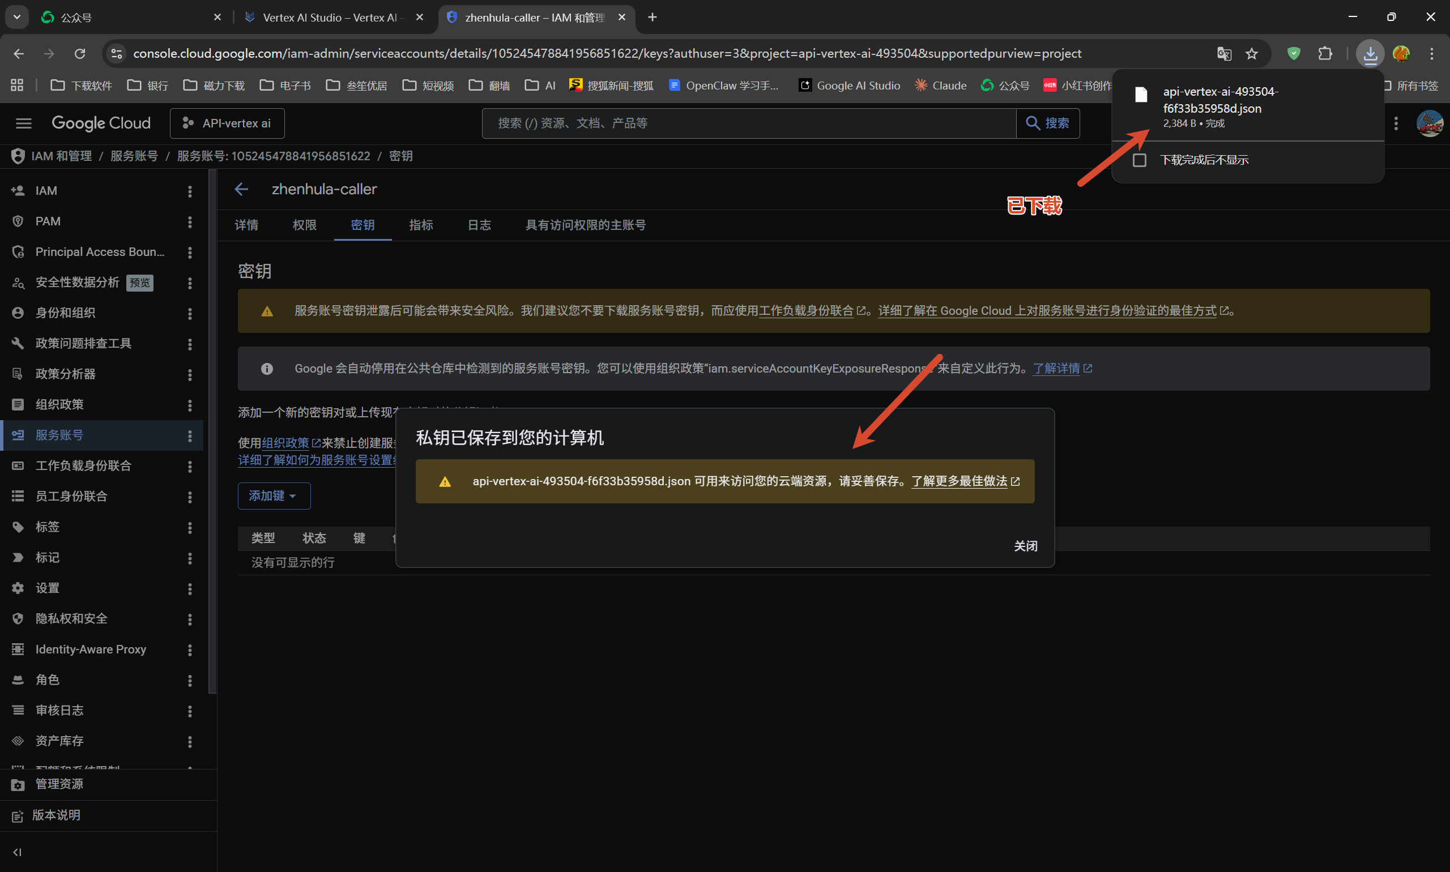
Task: Click the browser address bar URL
Action: point(607,53)
